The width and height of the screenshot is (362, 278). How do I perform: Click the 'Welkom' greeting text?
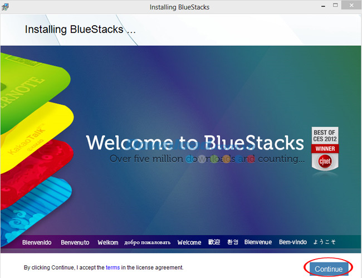click(x=108, y=242)
